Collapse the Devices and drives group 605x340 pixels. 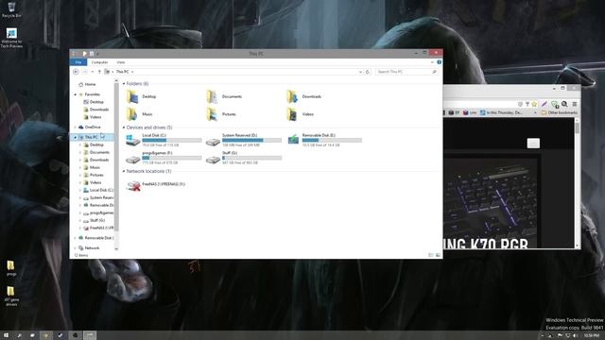coord(124,127)
